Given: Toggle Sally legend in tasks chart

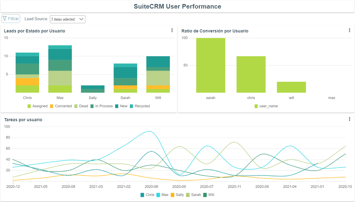Looking at the screenshot, I should (177, 195).
